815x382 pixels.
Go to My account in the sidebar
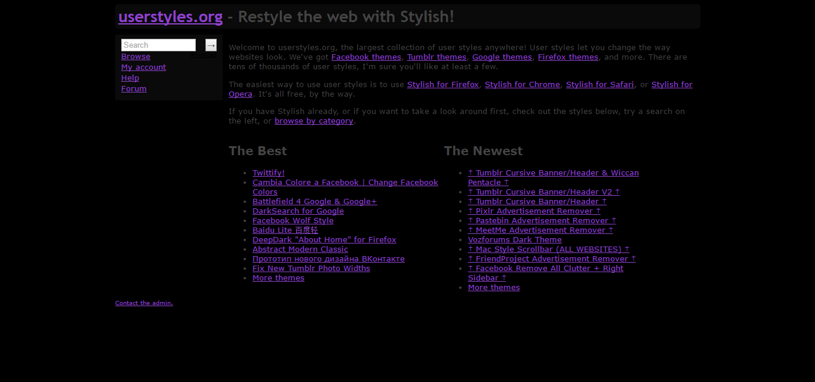[x=143, y=67]
